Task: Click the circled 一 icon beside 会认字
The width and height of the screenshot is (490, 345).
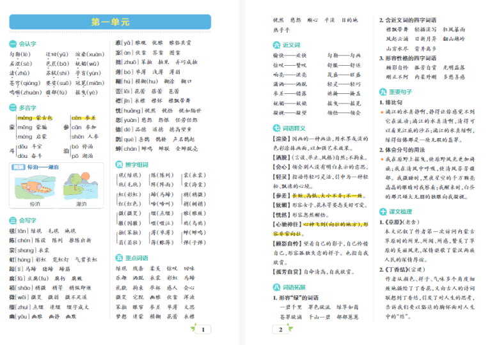Action: pyautogui.click(x=13, y=44)
